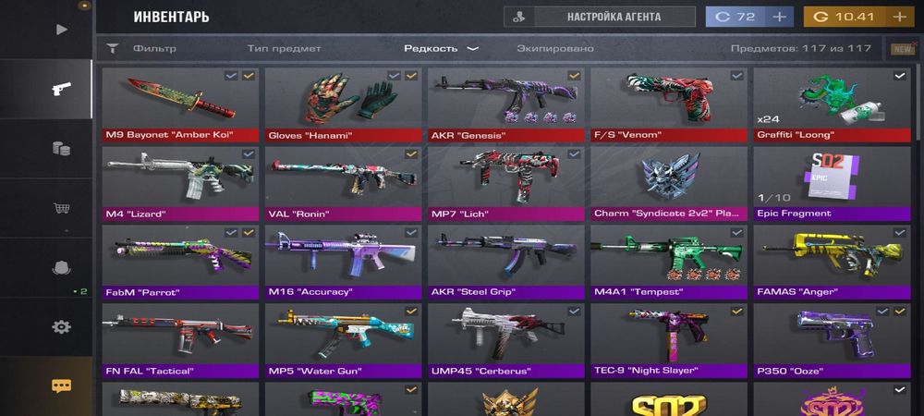Switch to the Экипировано tab
Screen dimensions: 924x416
tap(555, 48)
